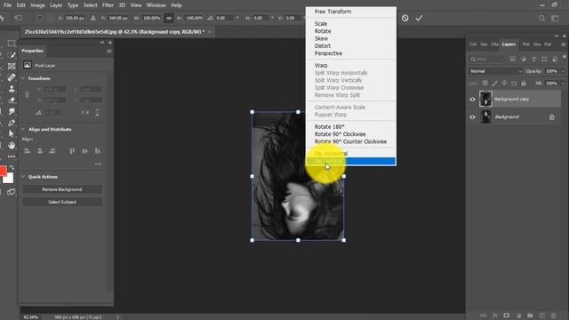Open the search magnifier in options bar

[x=541, y=18]
